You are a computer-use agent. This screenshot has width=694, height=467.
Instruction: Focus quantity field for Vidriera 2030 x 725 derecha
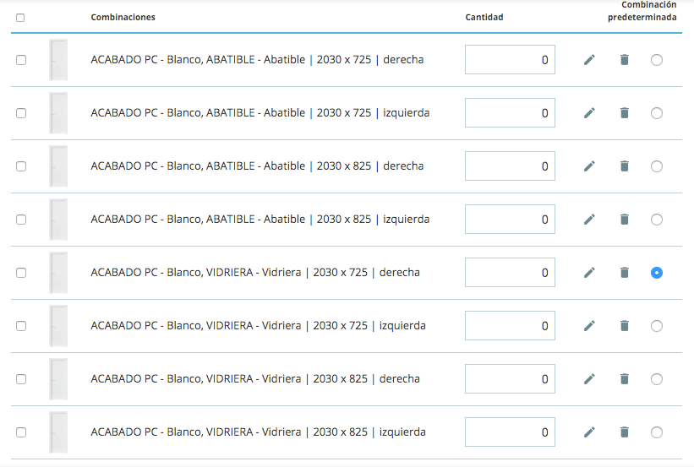[510, 273]
